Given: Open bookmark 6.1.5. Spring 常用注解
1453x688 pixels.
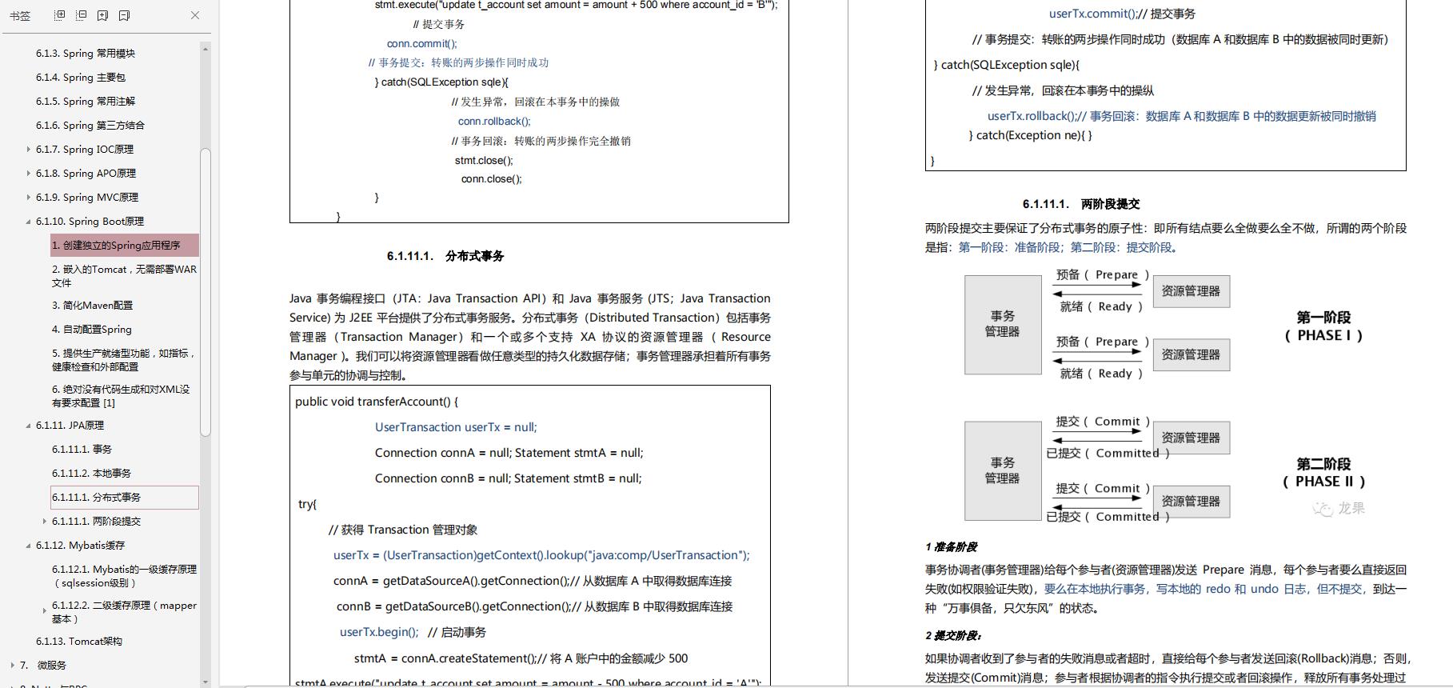Looking at the screenshot, I should coord(86,101).
